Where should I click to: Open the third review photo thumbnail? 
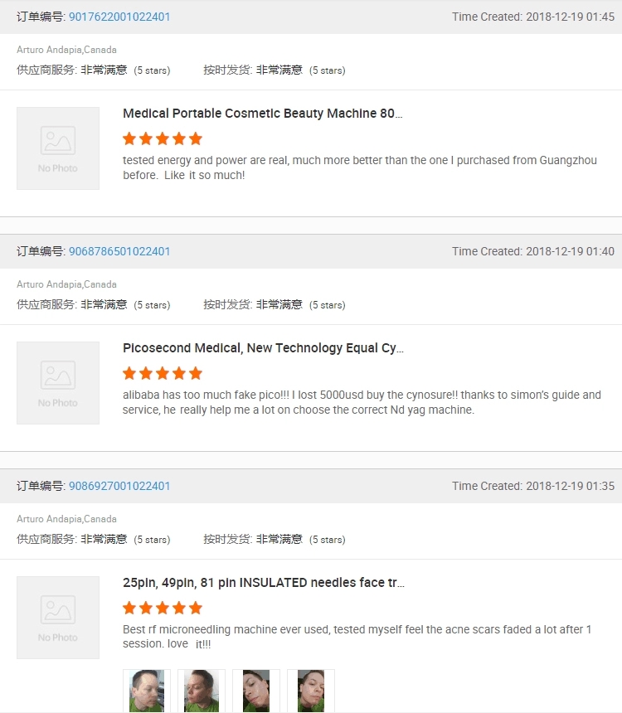256,691
